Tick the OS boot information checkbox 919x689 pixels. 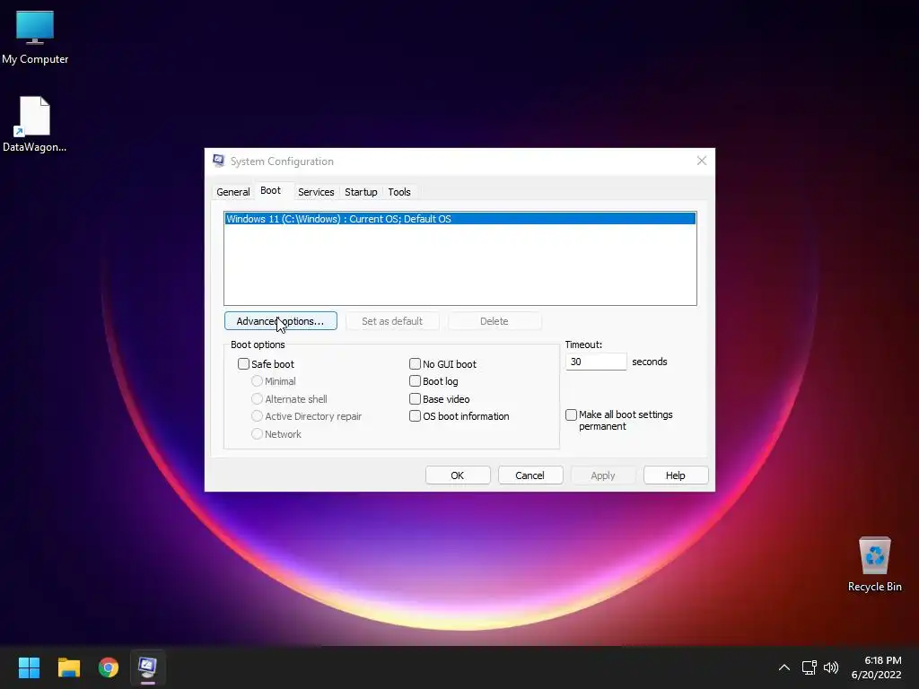click(415, 416)
